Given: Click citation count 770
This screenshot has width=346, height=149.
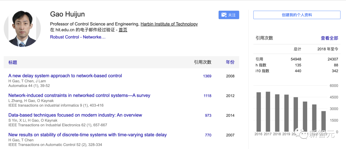Looking at the screenshot, I should click(208, 135).
